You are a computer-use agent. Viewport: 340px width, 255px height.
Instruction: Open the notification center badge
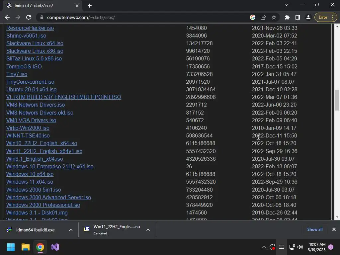pos(331,247)
